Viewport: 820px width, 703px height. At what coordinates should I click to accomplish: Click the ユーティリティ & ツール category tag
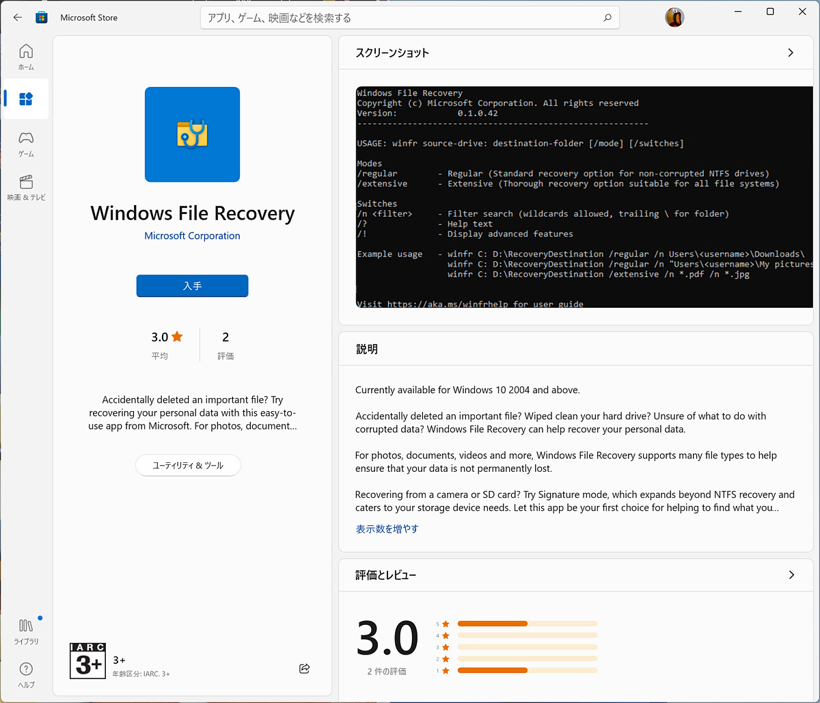tap(188, 465)
